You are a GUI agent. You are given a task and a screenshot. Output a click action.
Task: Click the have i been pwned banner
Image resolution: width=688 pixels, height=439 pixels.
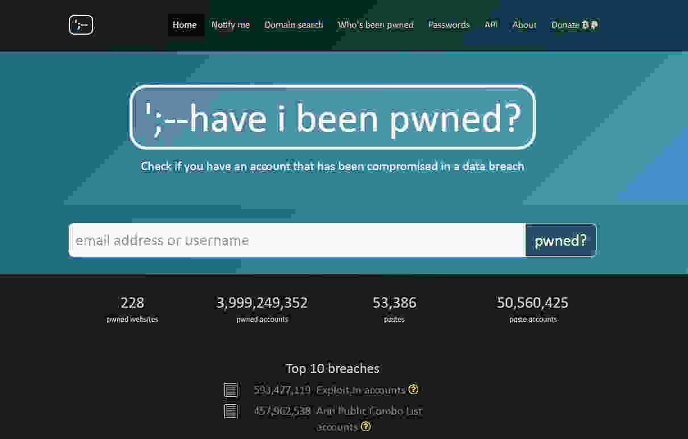coord(332,117)
